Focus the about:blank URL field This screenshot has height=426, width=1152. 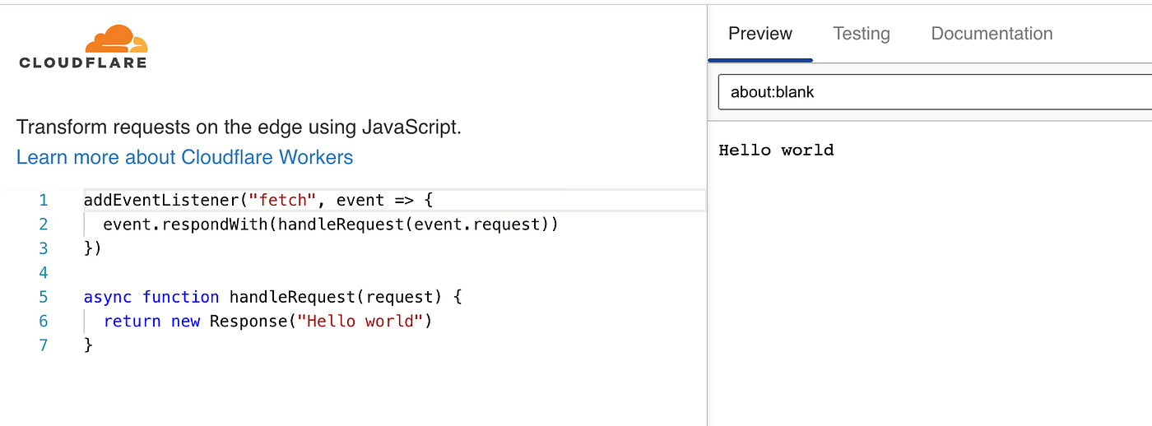(930, 92)
